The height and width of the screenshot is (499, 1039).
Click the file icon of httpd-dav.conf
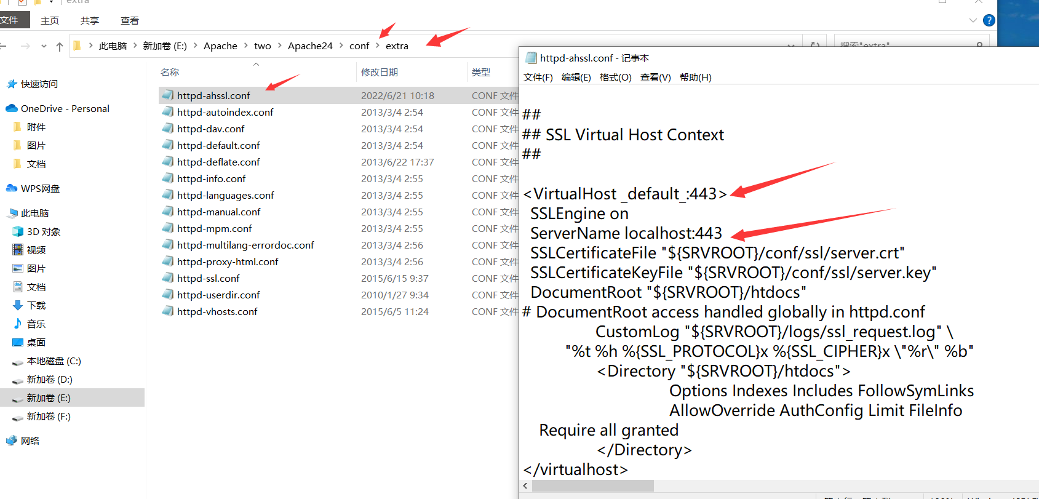pyautogui.click(x=167, y=129)
